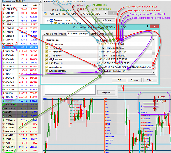Click the #UKOILF4 symbol arrow icon
171x153 pixels.
pos(4,105)
